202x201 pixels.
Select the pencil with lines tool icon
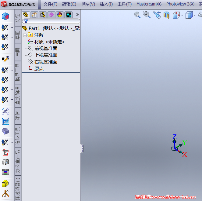[5, 59]
